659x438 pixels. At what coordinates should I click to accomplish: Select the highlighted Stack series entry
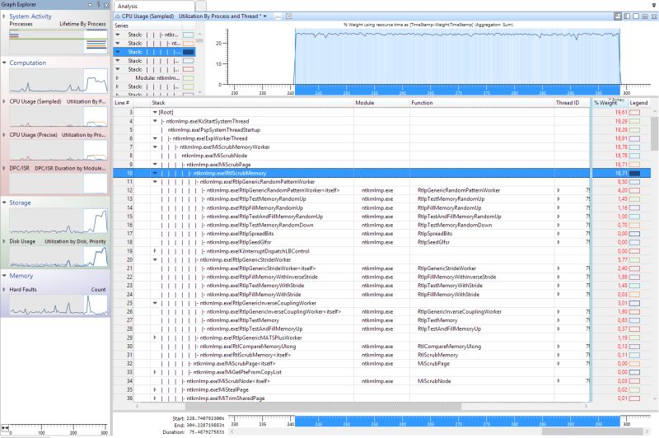(154, 52)
